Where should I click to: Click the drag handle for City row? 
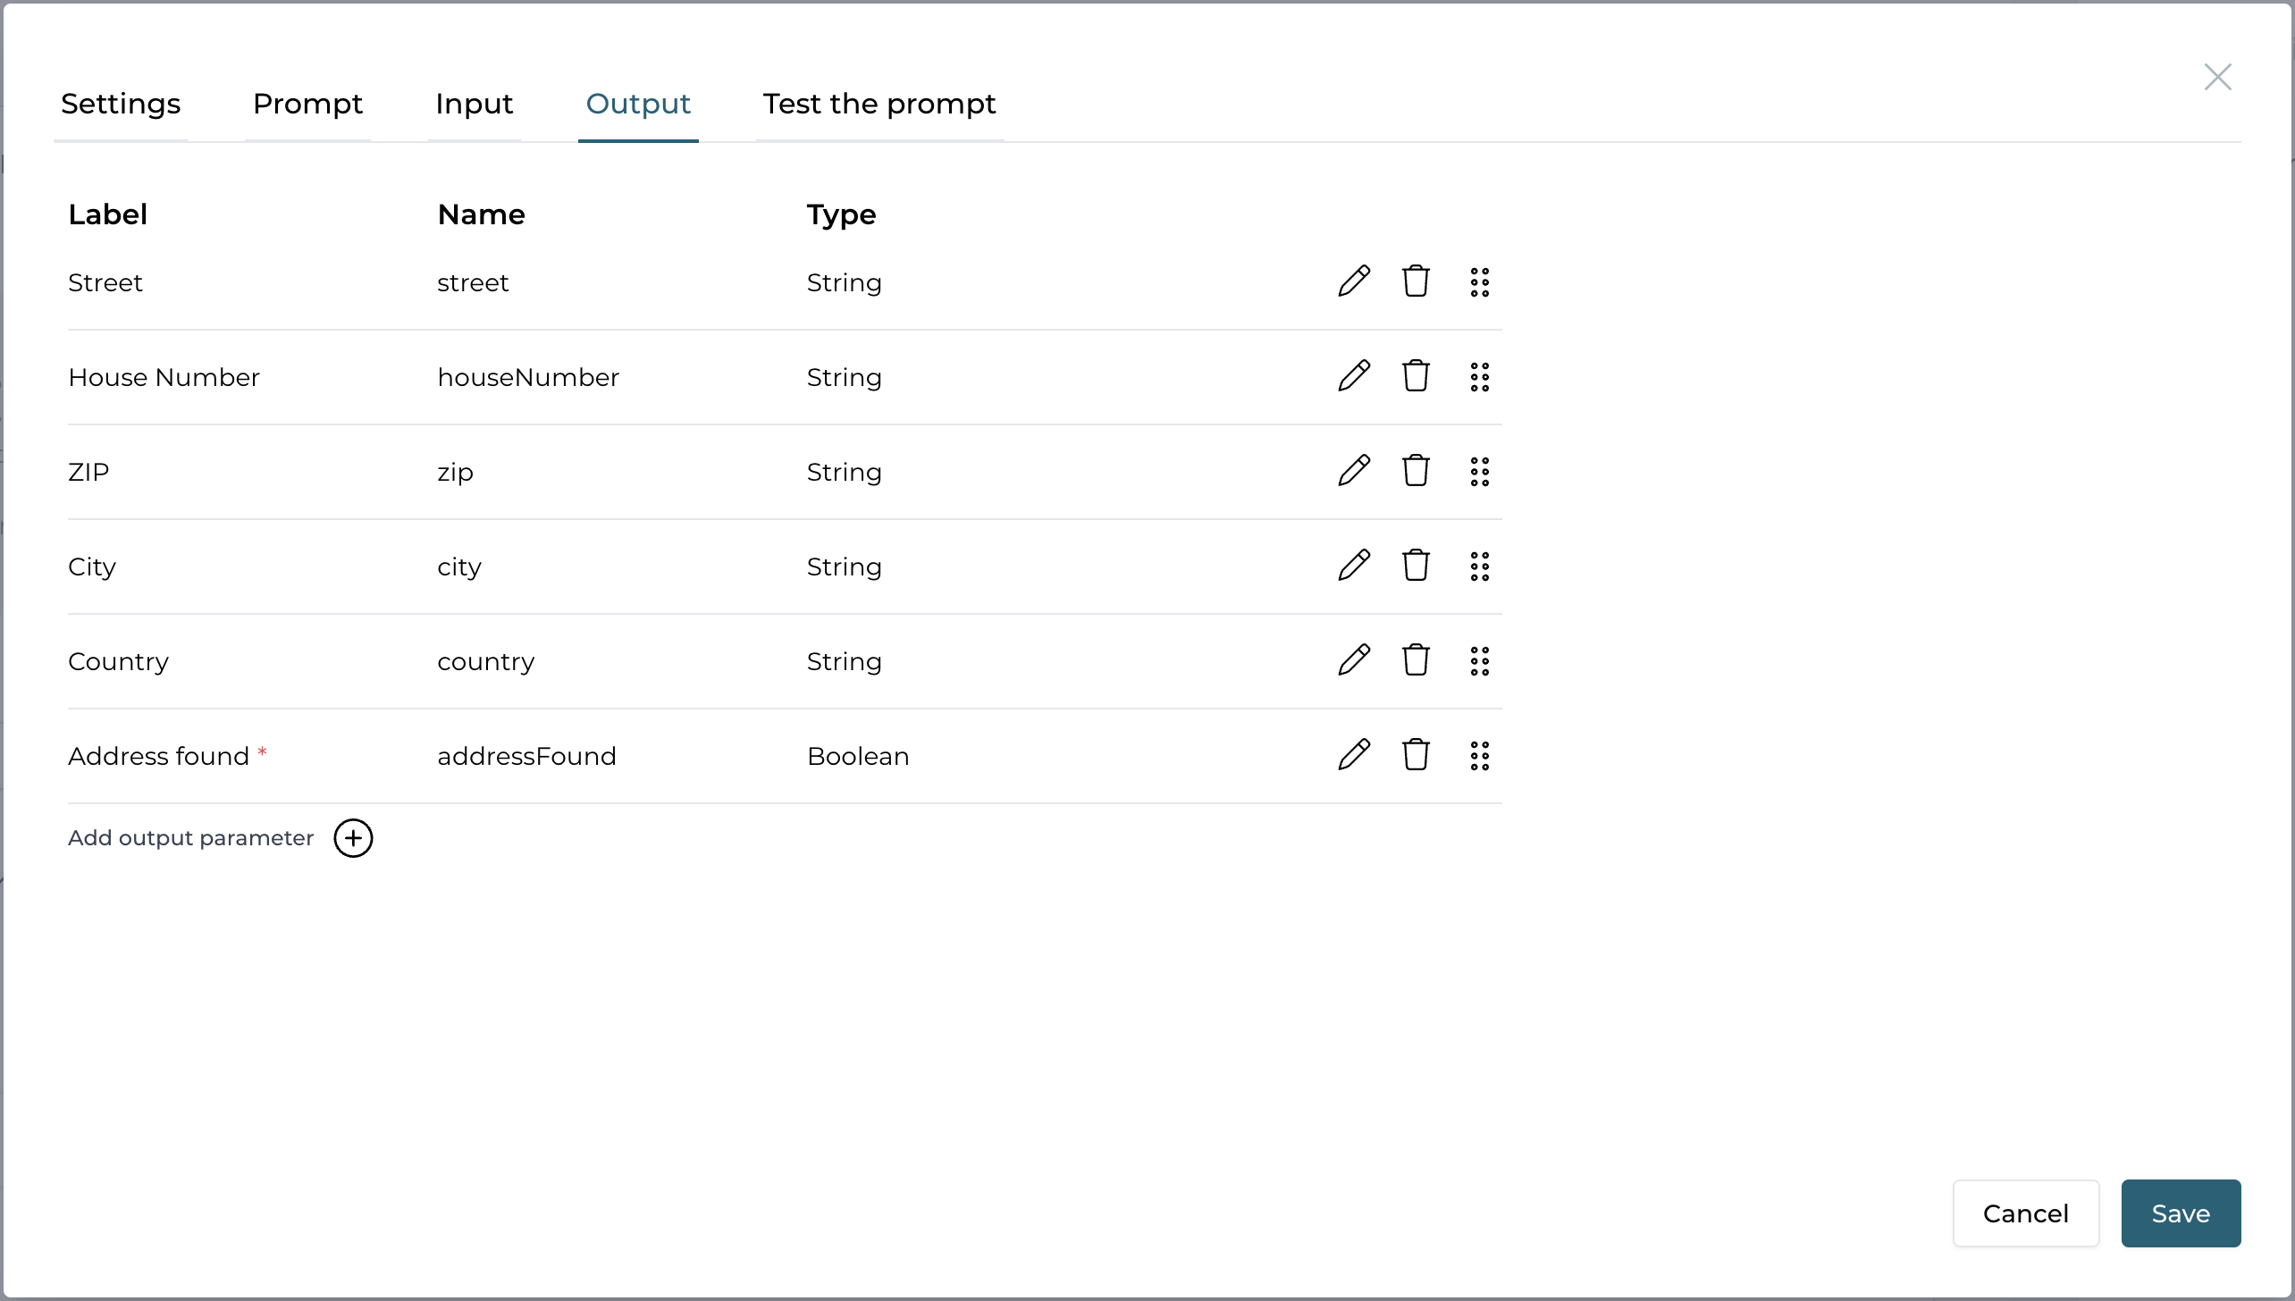click(1478, 566)
